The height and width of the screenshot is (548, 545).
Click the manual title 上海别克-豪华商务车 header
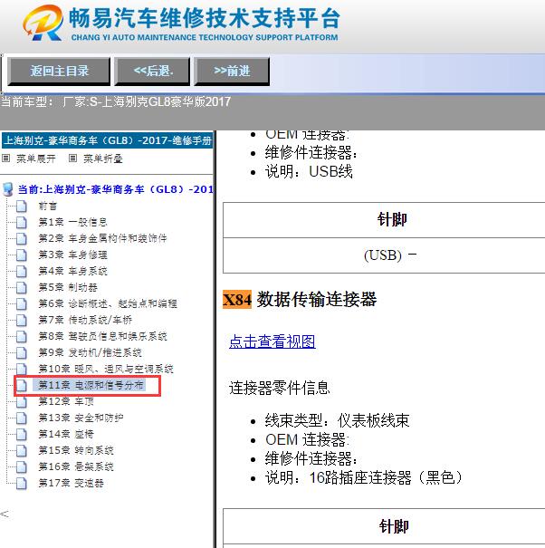[107, 140]
